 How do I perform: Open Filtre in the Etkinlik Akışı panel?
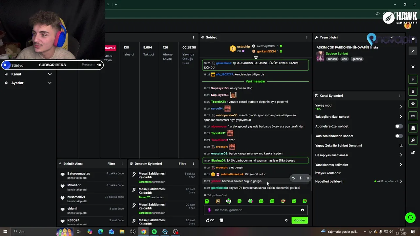tap(111, 164)
